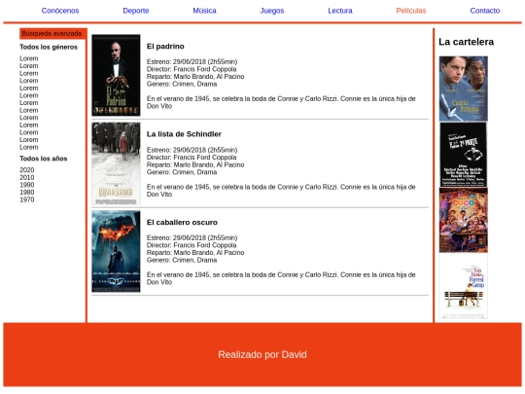Go to the Deporte section
This screenshot has height=394, width=525.
(135, 11)
